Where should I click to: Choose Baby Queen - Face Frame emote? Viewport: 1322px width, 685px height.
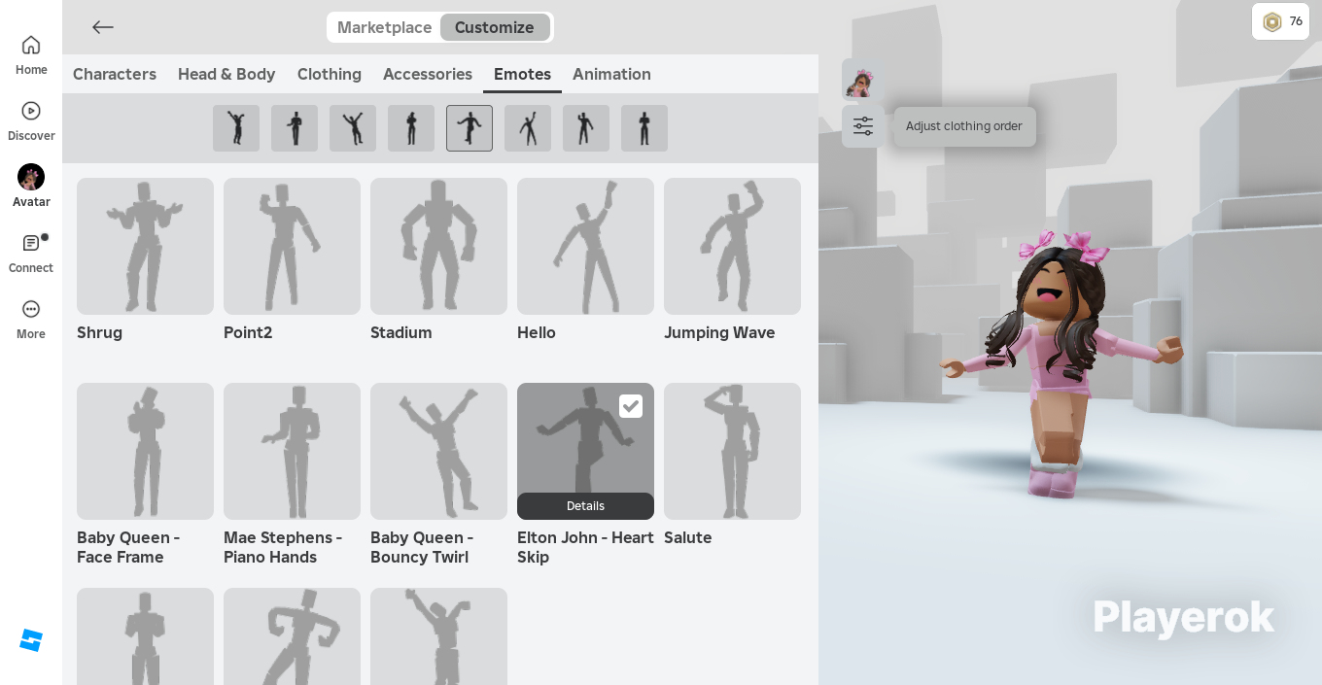(145, 451)
